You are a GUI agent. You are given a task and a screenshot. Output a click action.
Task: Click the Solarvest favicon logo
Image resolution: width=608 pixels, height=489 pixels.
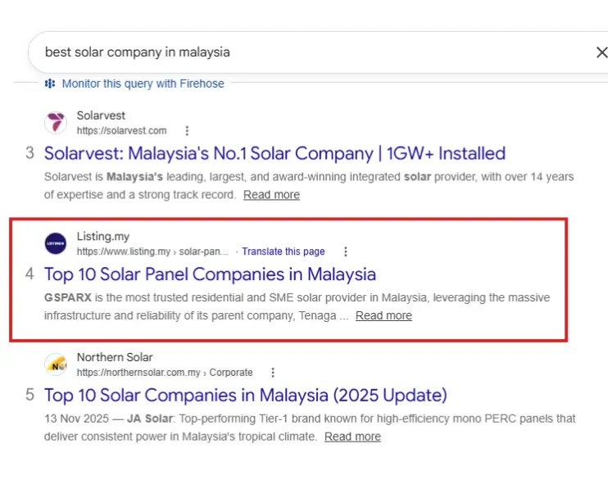56,122
